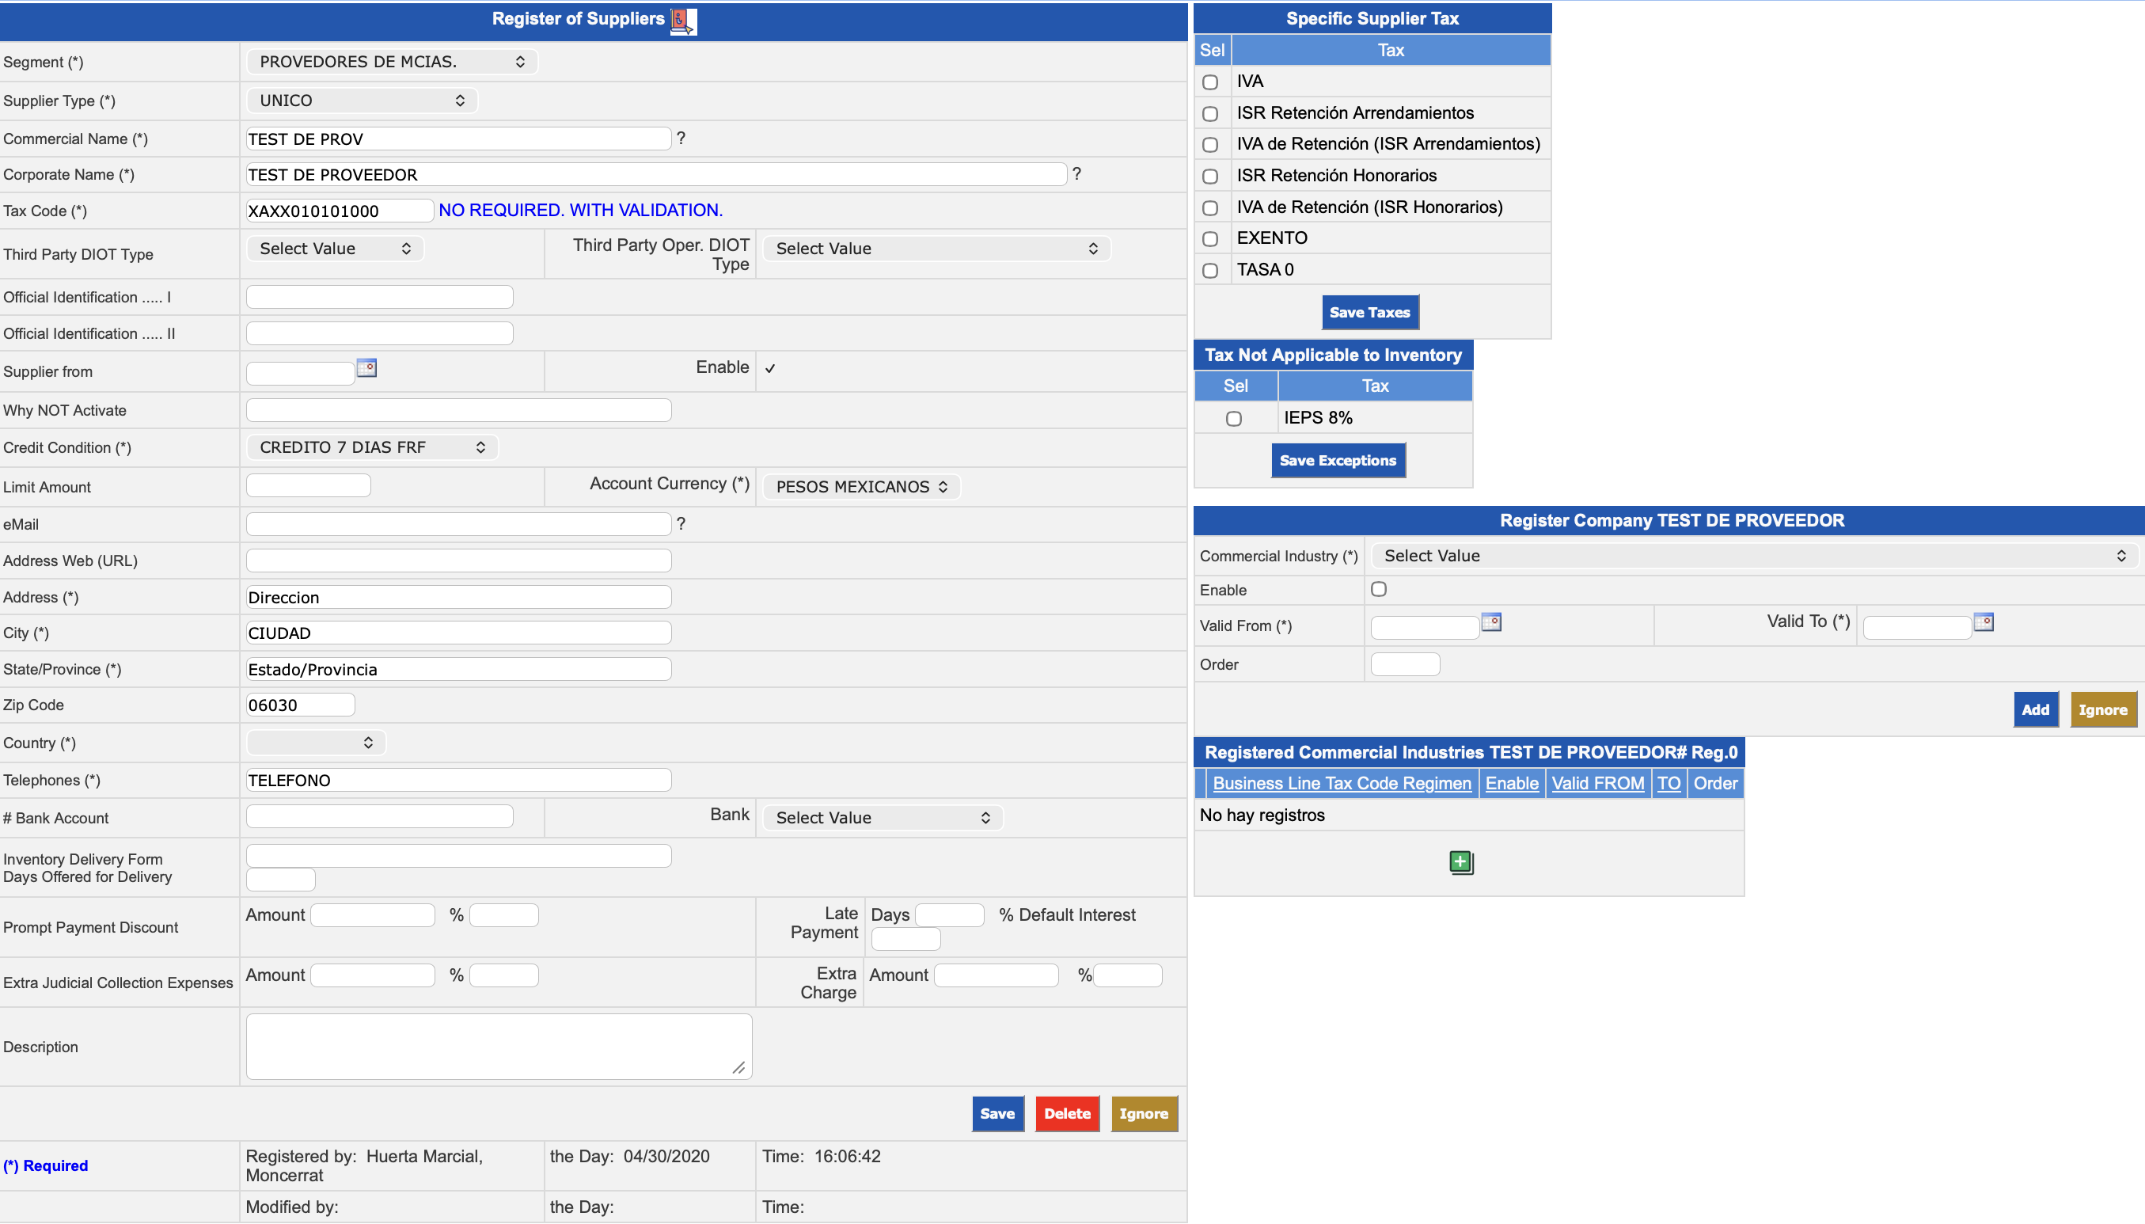This screenshot has width=2145, height=1224.
Task: Sort by Business Line Tax Code Regimen column
Action: (1342, 784)
